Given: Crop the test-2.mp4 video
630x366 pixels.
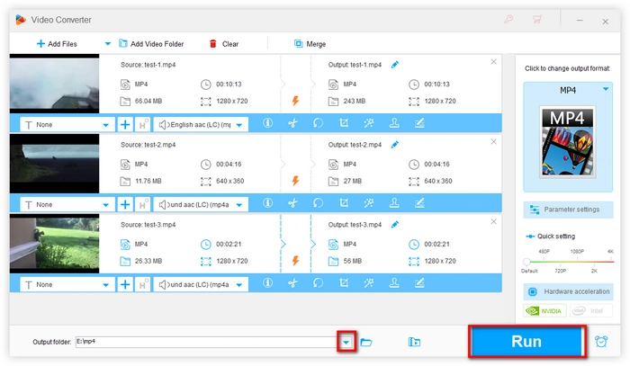Looking at the screenshot, I should pyautogui.click(x=344, y=203).
